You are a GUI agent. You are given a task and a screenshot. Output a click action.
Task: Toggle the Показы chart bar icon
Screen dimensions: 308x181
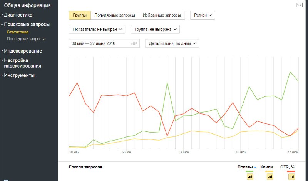coord(249,176)
